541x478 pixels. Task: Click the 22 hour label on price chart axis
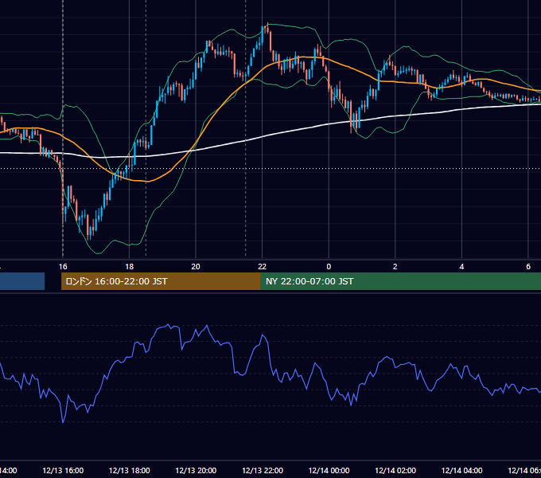tap(263, 267)
